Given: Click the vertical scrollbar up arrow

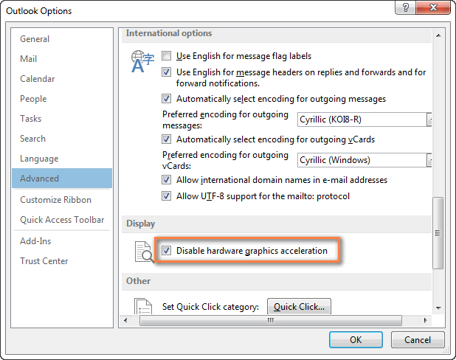Looking at the screenshot, I should click(438, 35).
